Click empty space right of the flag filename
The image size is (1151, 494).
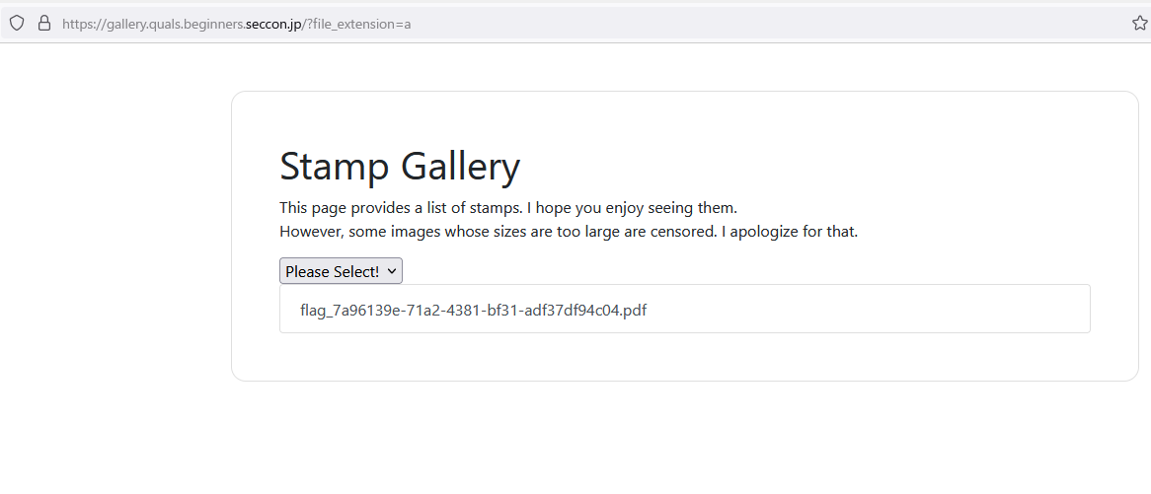coord(869,310)
